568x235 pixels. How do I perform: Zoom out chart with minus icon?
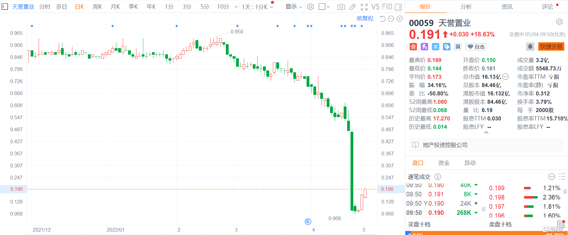(x=391, y=19)
